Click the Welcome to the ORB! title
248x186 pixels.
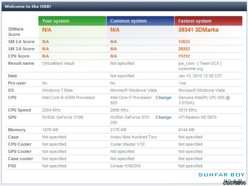(28, 7)
